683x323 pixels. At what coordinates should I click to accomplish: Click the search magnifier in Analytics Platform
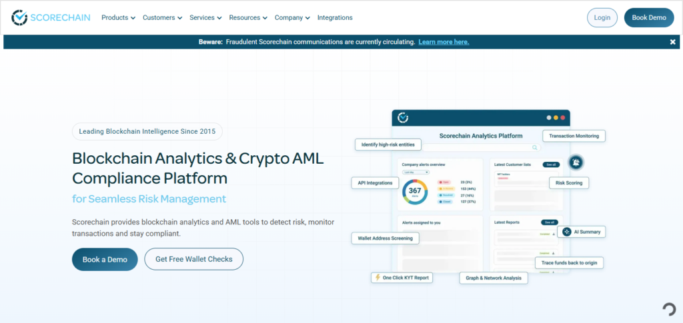tap(535, 148)
